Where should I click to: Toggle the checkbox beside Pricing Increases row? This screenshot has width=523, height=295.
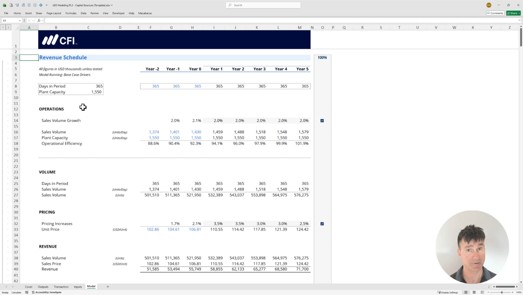tap(322, 224)
